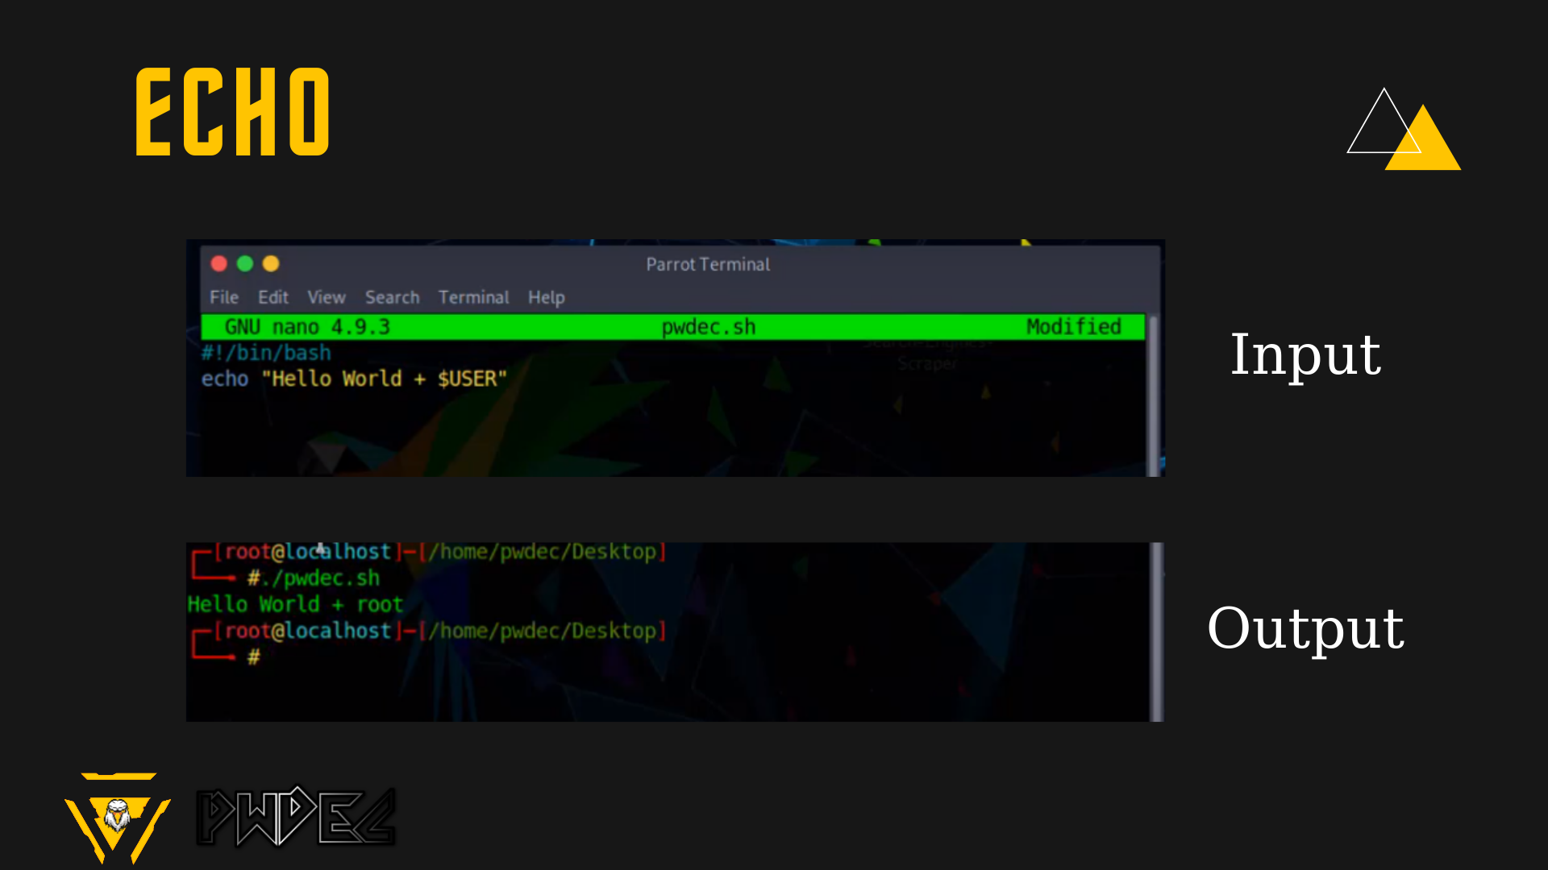Click the Hello World + root output line

coord(295,604)
